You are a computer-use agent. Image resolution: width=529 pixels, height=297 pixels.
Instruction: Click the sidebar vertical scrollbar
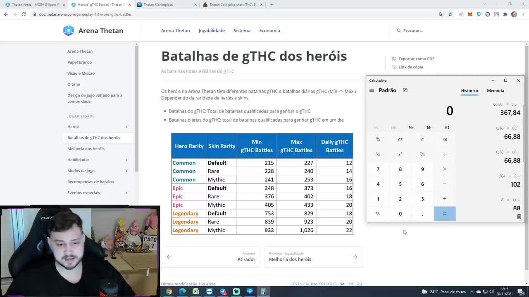tap(136, 109)
